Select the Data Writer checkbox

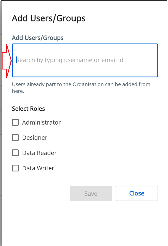point(15,168)
